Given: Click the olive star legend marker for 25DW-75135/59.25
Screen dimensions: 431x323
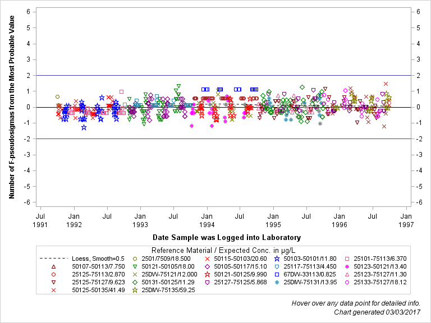Looking at the screenshot, I should [135, 290].
